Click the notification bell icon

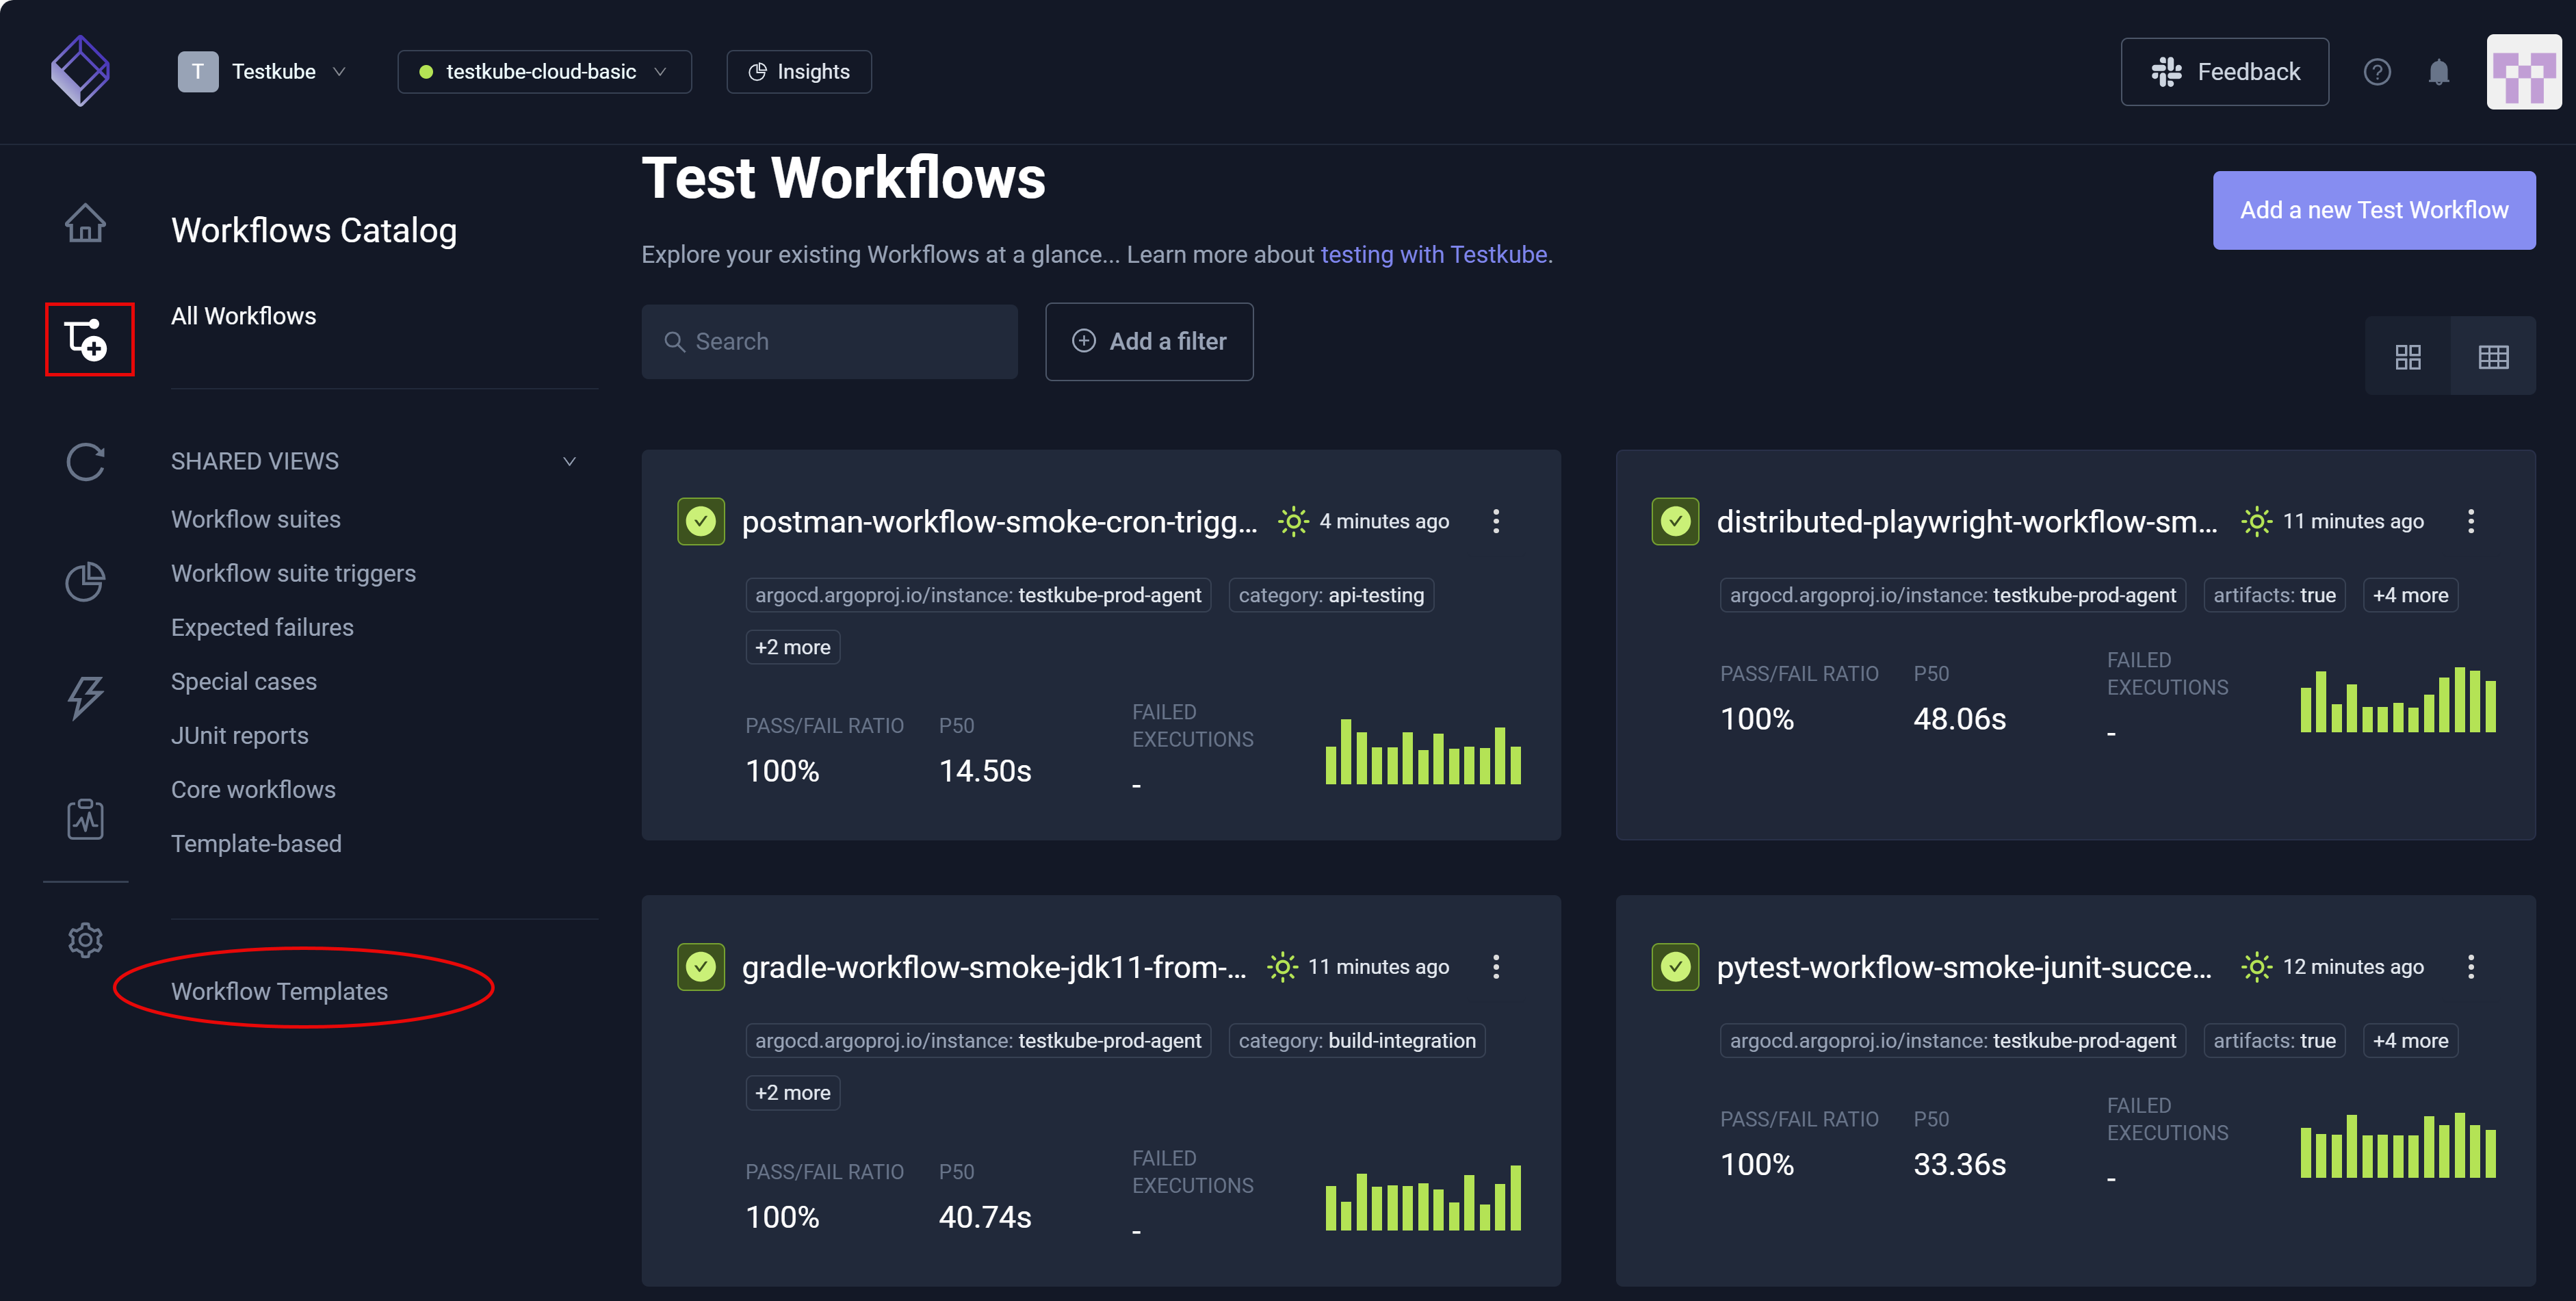click(x=2439, y=71)
